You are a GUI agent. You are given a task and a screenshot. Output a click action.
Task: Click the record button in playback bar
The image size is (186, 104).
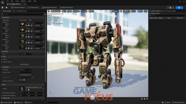pyautogui.click(x=142, y=99)
